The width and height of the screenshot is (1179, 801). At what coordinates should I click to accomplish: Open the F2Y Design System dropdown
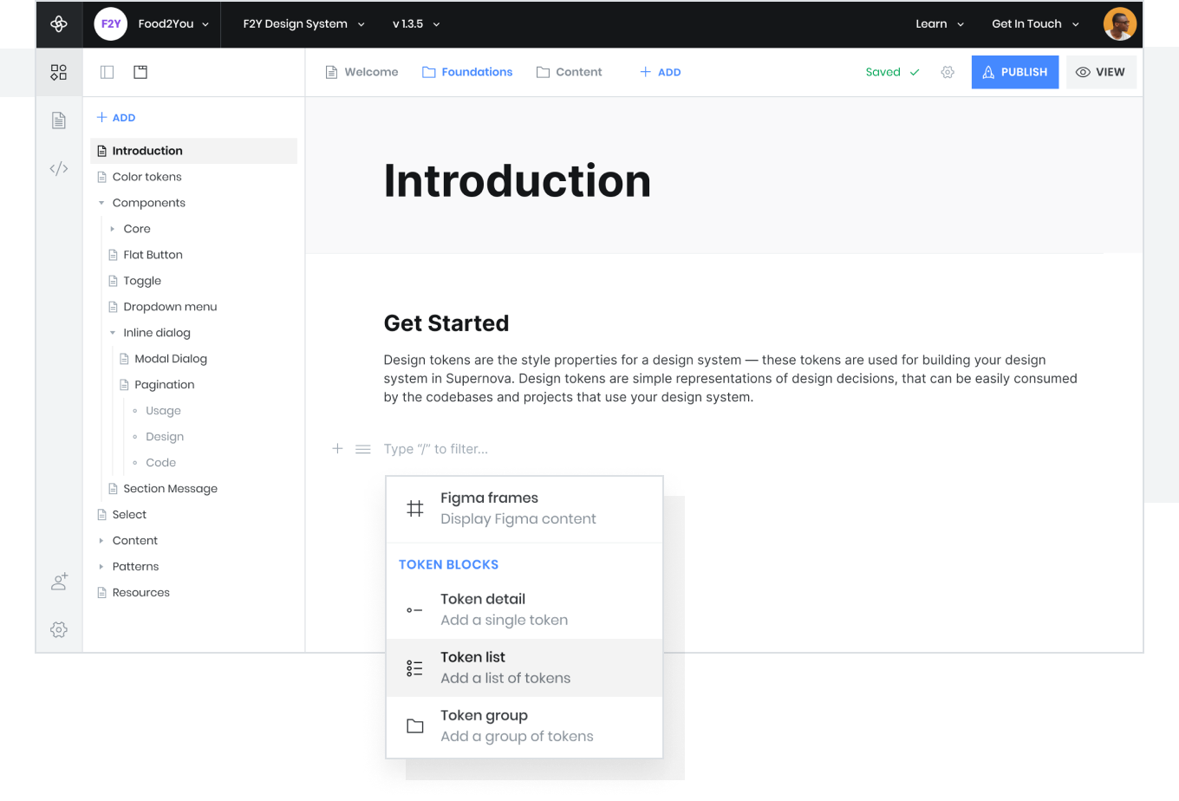coord(303,23)
